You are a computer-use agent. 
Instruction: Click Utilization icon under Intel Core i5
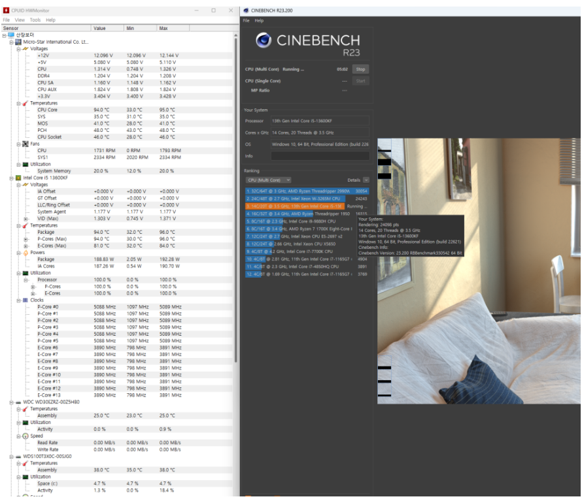[26, 273]
